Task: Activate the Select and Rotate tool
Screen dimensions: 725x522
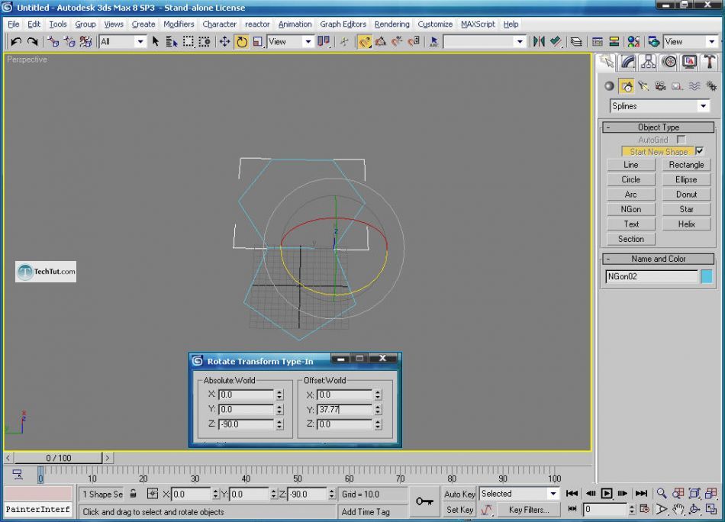Action: [x=241, y=42]
